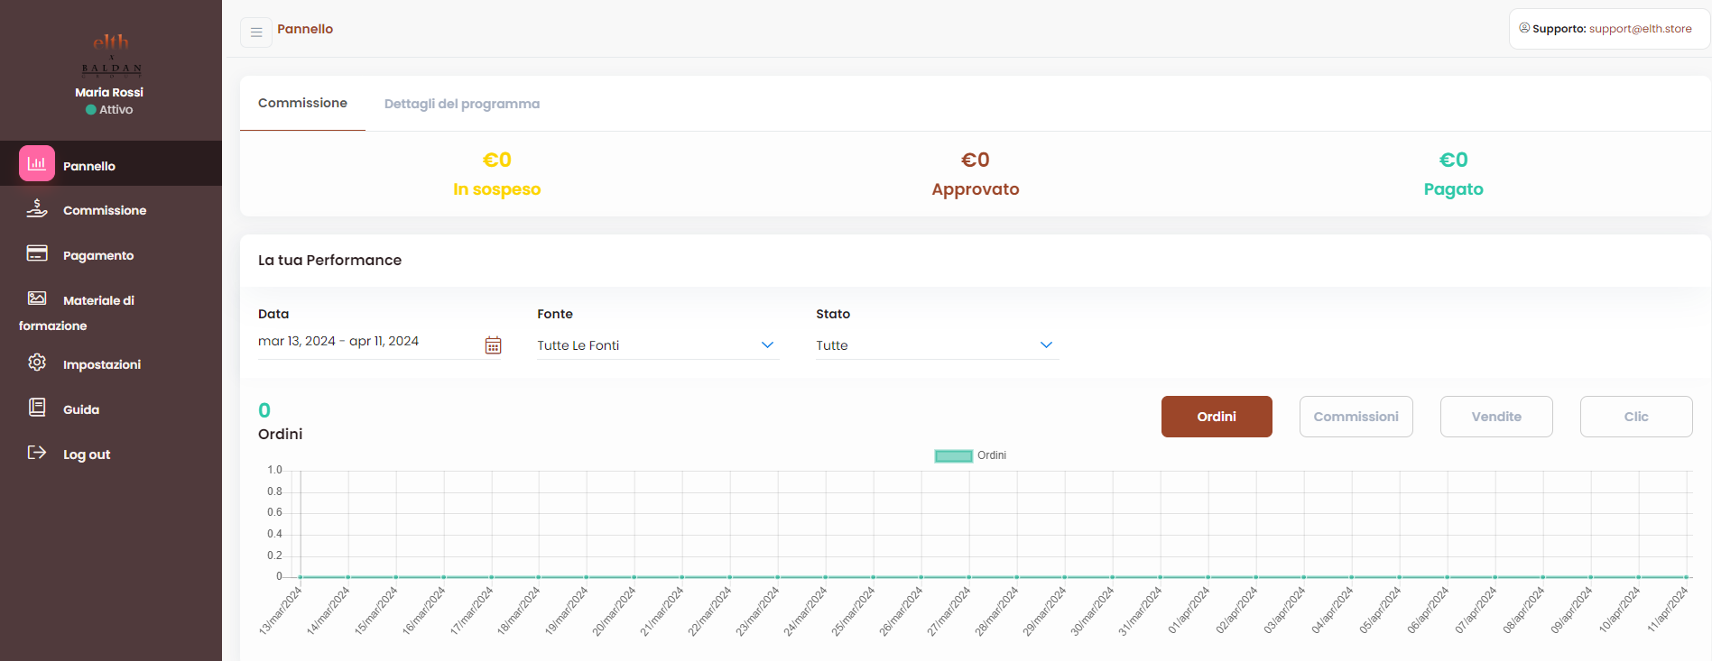This screenshot has height=661, width=1712.
Task: Click the support@elth.store email link
Action: [x=1641, y=29]
